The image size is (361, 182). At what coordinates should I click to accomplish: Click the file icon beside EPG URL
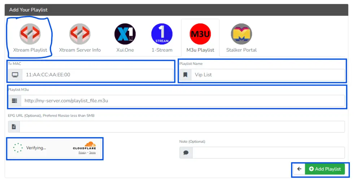coord(14,126)
